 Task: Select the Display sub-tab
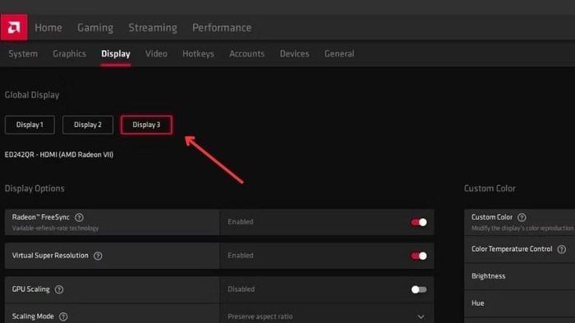116,54
